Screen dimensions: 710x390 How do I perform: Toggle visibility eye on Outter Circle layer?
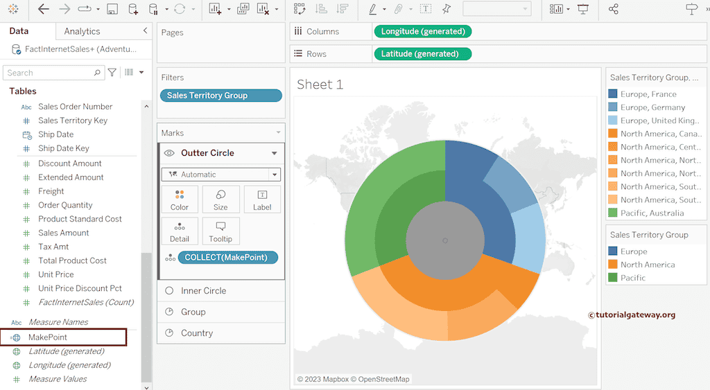pyautogui.click(x=169, y=153)
